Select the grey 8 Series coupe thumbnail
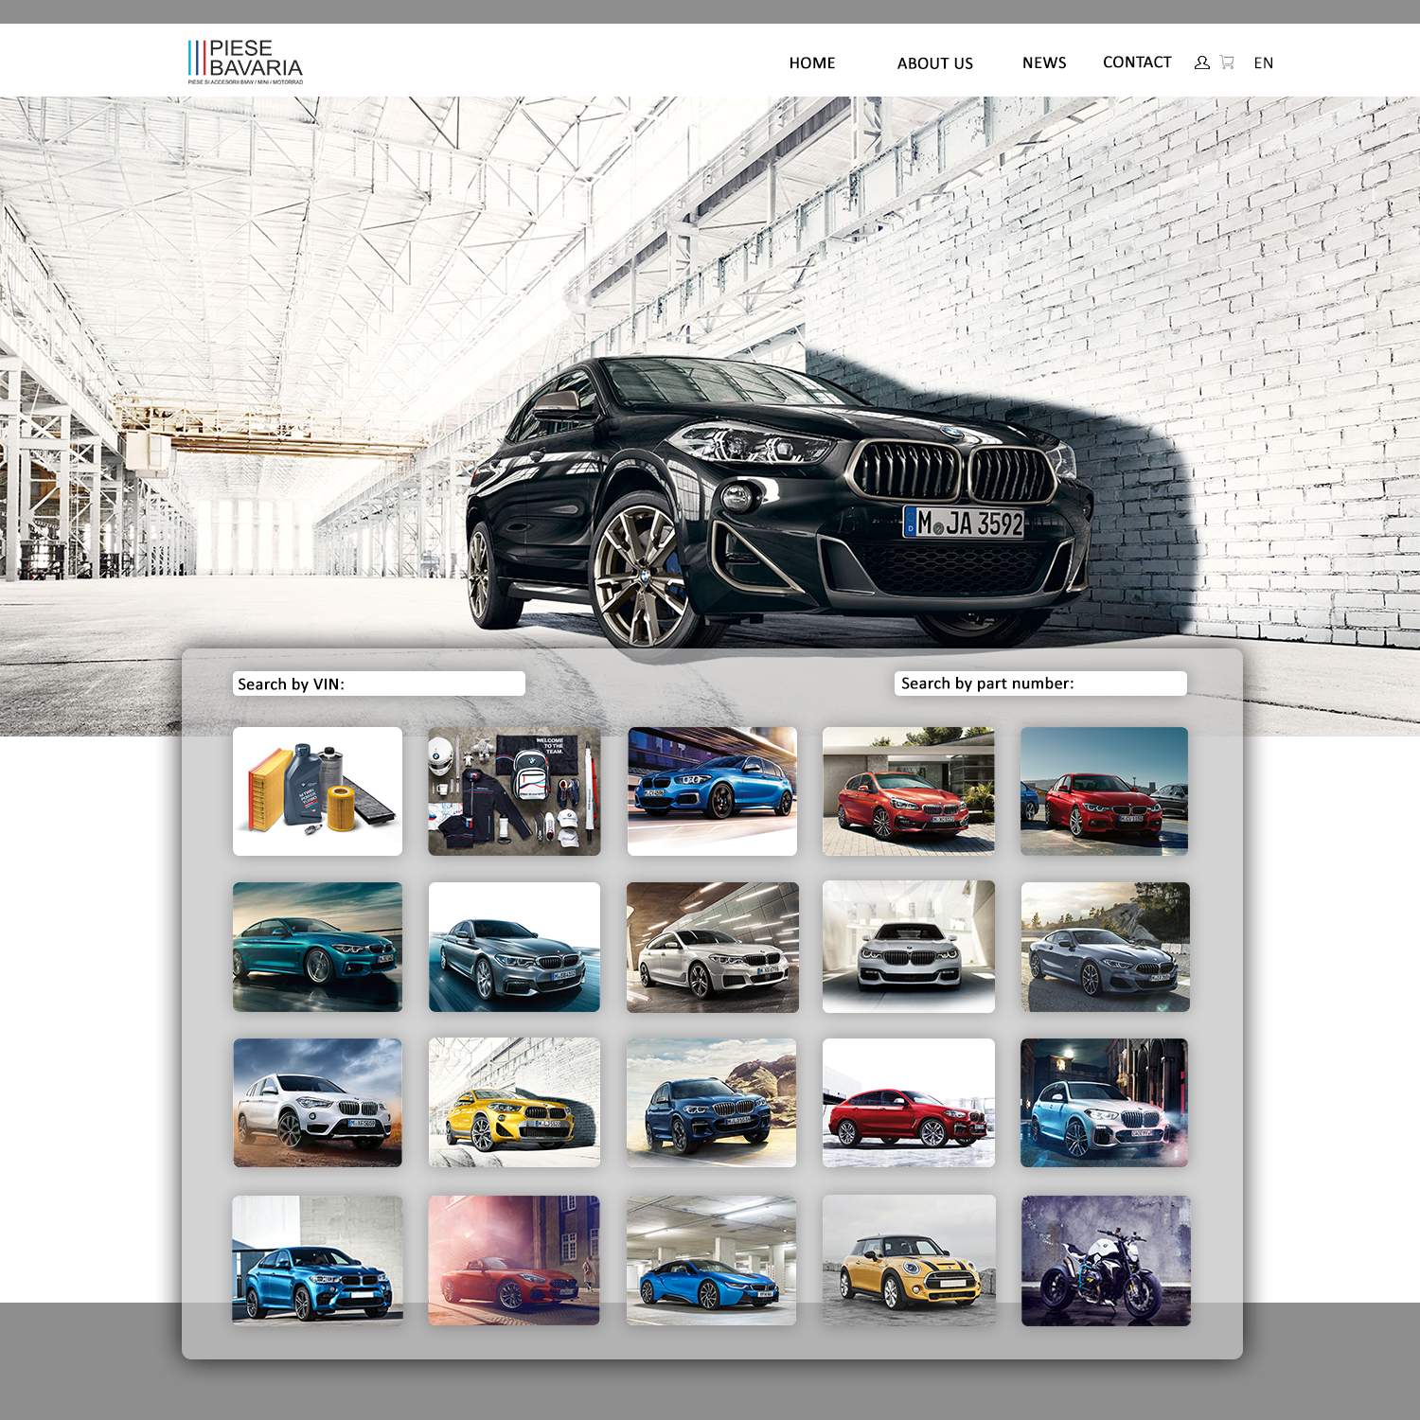 coord(1106,947)
